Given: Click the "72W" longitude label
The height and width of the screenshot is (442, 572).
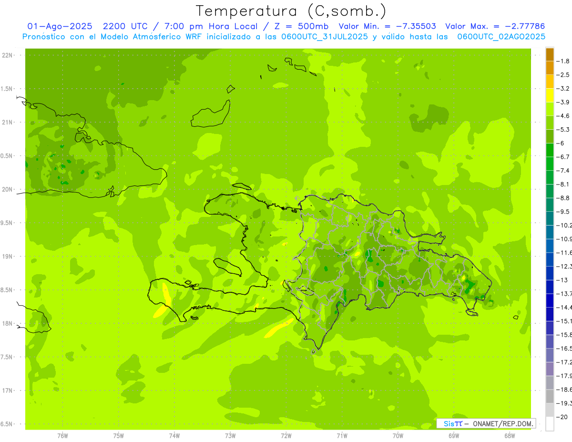Looking at the screenshot, I should point(286,436).
